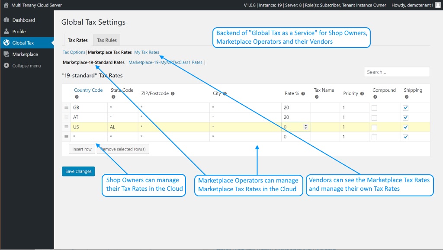Click the US row rate input field
This screenshot has width=443, height=250.
coord(296,127)
